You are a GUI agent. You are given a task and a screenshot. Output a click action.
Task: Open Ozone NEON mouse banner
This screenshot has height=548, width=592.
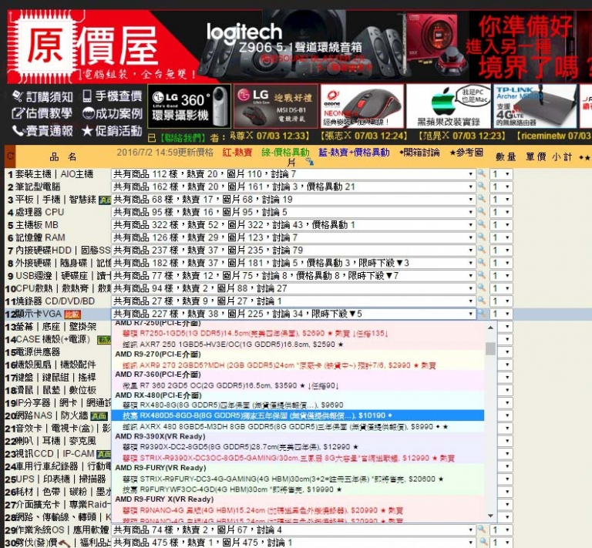click(362, 106)
